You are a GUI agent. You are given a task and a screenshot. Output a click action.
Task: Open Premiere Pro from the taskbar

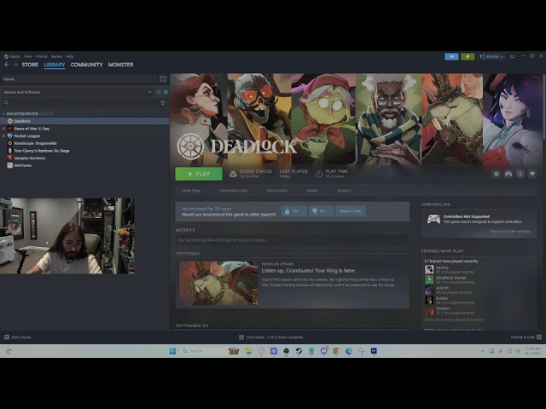374,351
